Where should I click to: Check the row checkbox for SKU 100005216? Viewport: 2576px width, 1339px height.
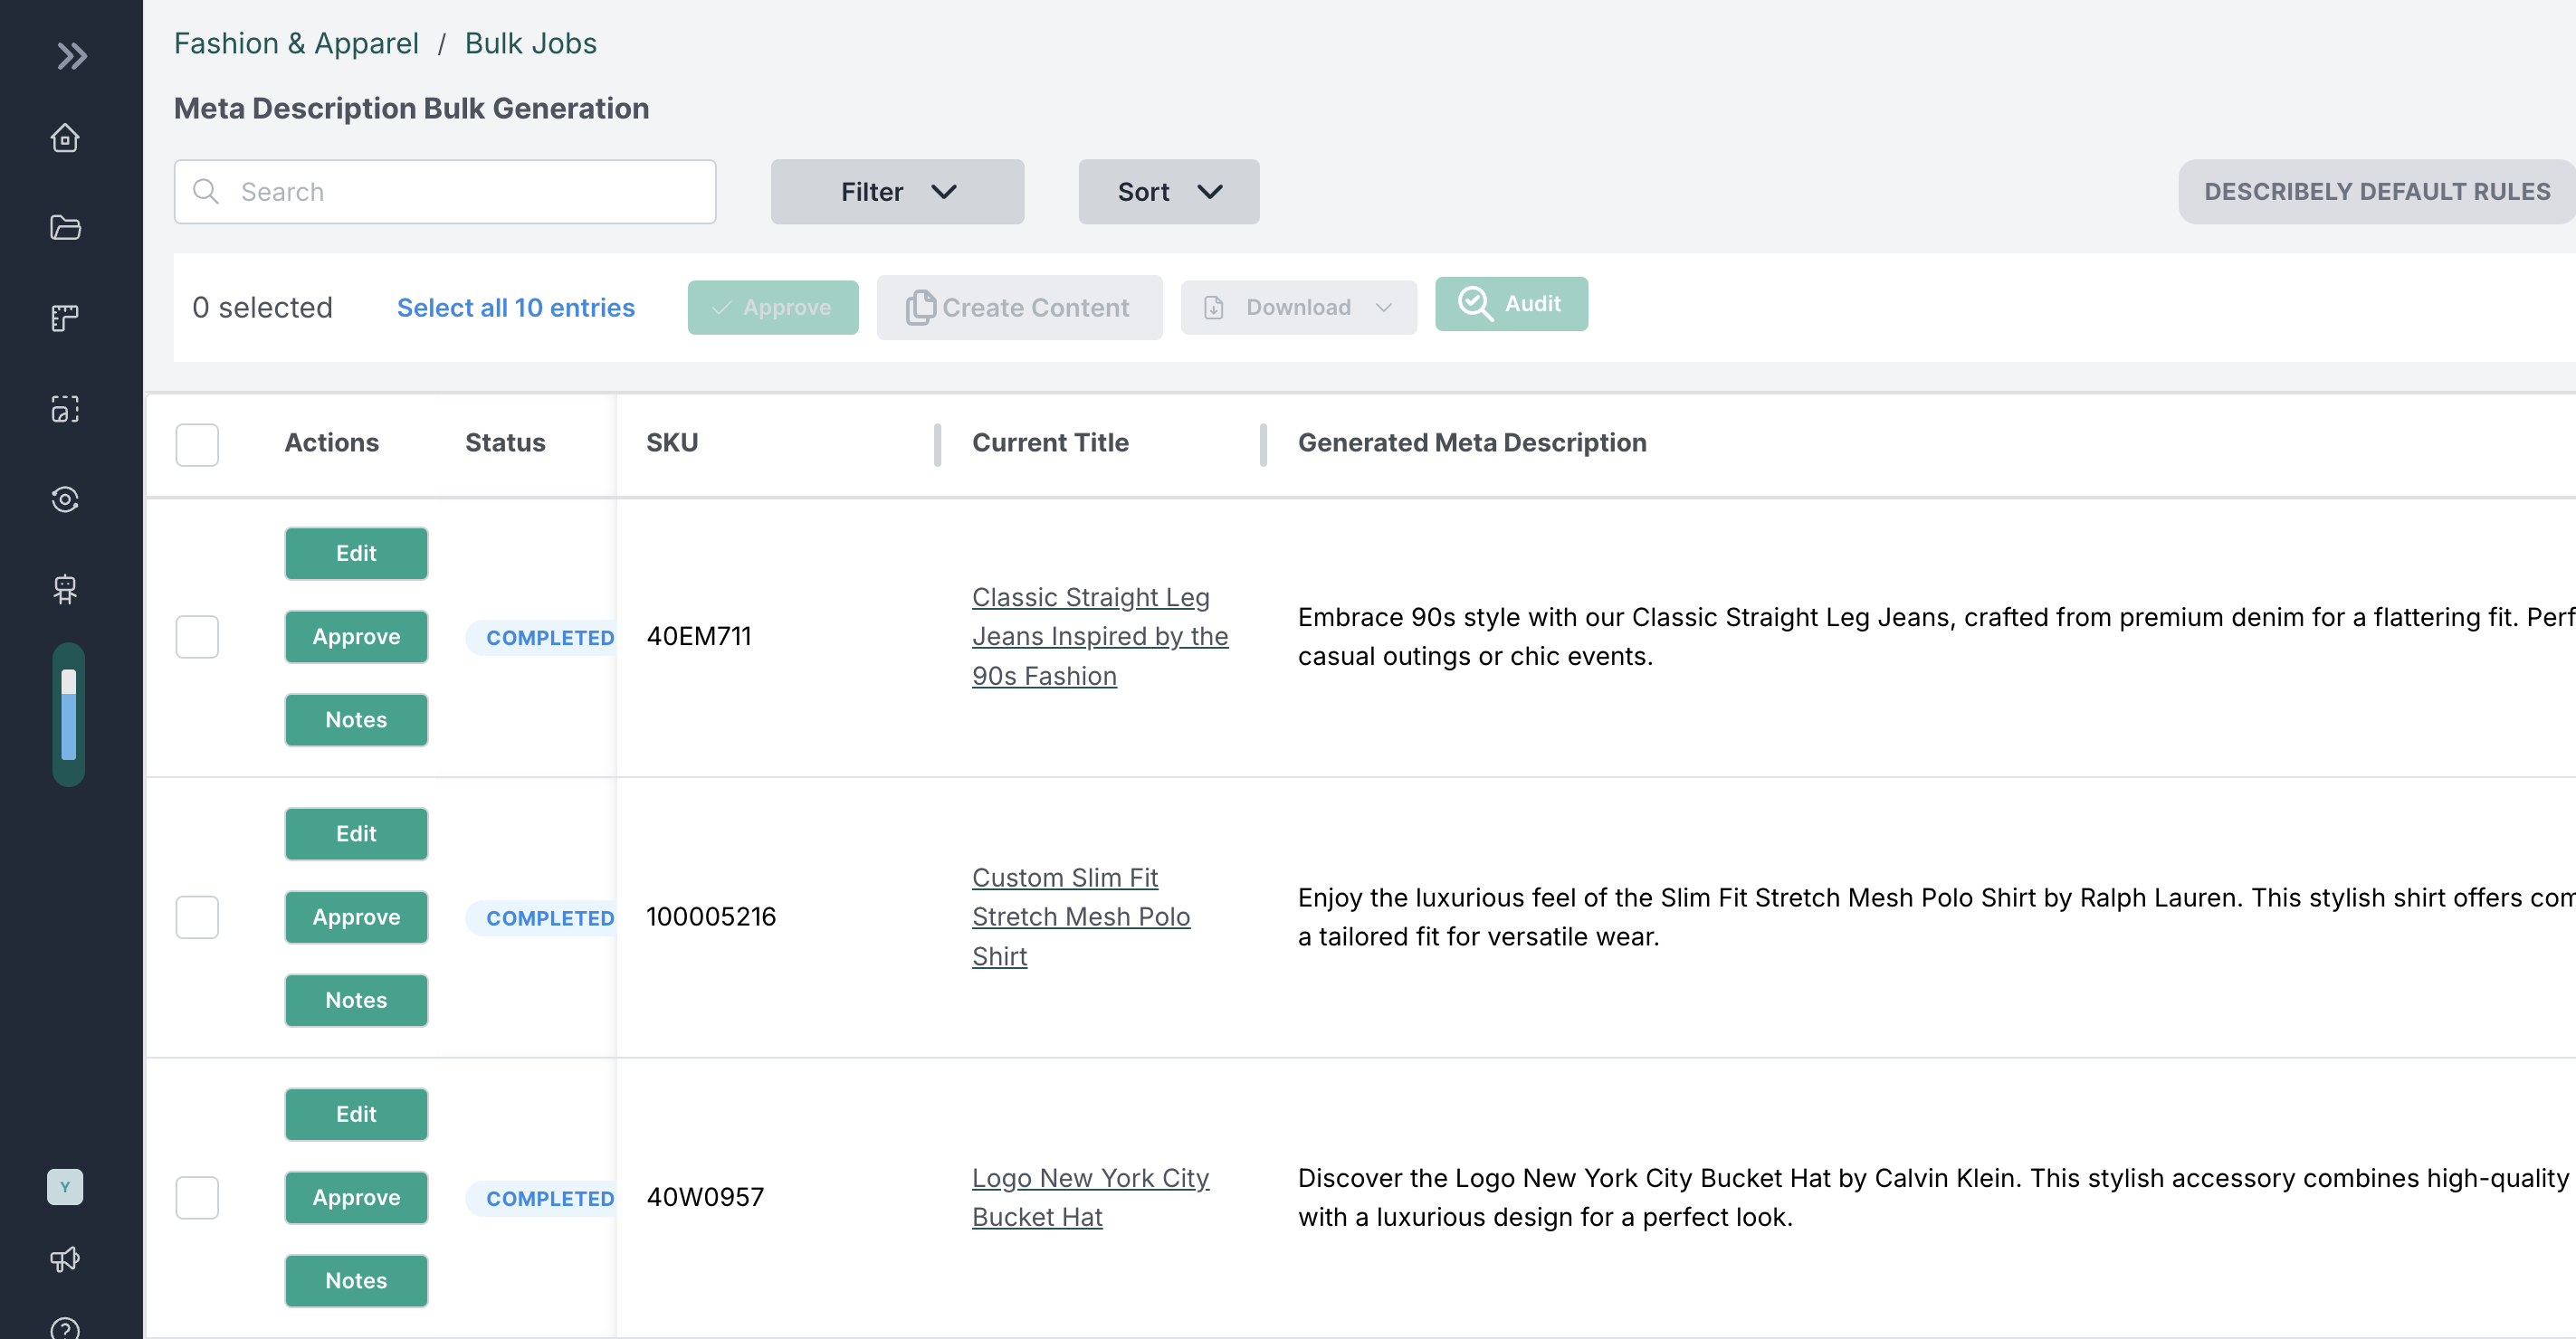coord(197,917)
